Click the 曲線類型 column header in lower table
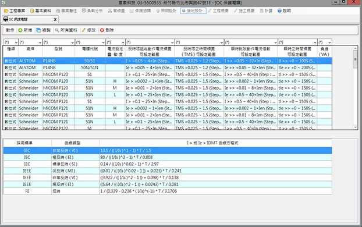Image resolution: width=362 pixels, height=227 pixels. [x=75, y=143]
